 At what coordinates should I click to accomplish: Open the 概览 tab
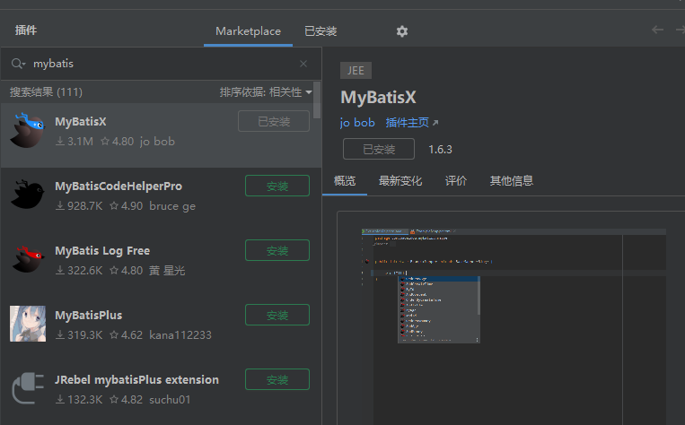point(345,180)
